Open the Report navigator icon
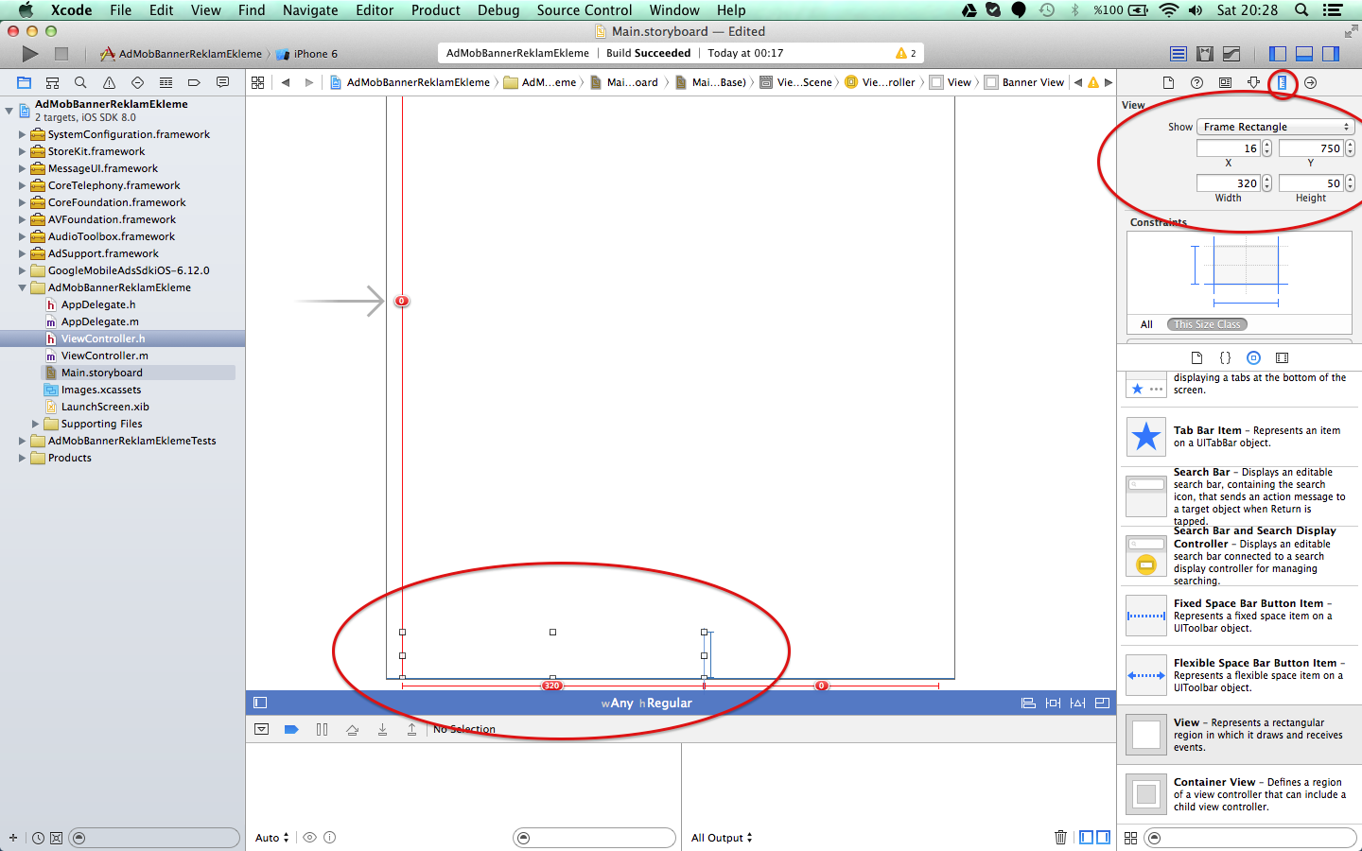The width and height of the screenshot is (1362, 851). (222, 82)
